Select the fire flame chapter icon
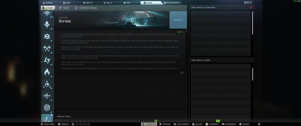Image resolution: width=301 pixels, height=126 pixels. point(47,72)
